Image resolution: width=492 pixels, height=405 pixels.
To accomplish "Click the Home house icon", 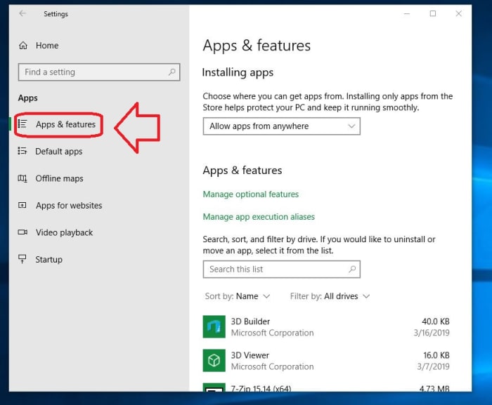I will click(23, 46).
